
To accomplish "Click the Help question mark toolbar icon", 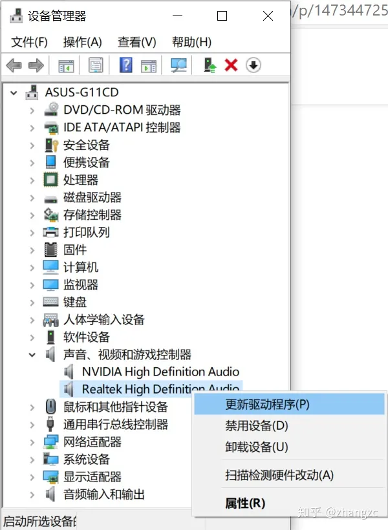I will (x=126, y=65).
